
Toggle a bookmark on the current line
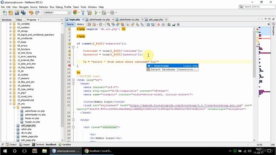click(x=142, y=25)
